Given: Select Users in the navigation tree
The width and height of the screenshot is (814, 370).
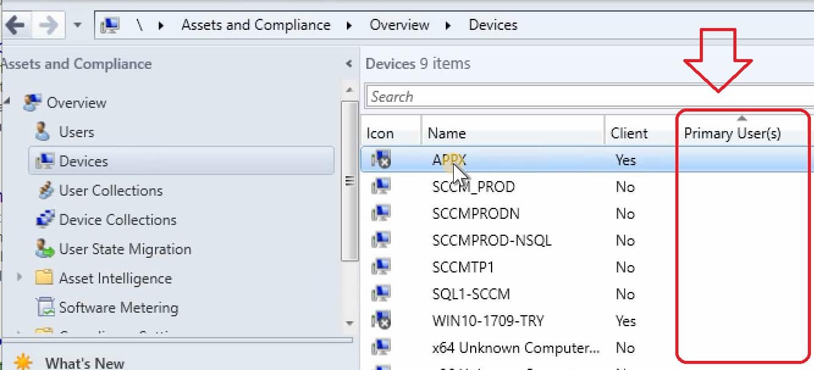Looking at the screenshot, I should tap(76, 132).
